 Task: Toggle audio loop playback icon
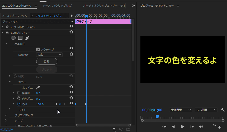(x=121, y=129)
